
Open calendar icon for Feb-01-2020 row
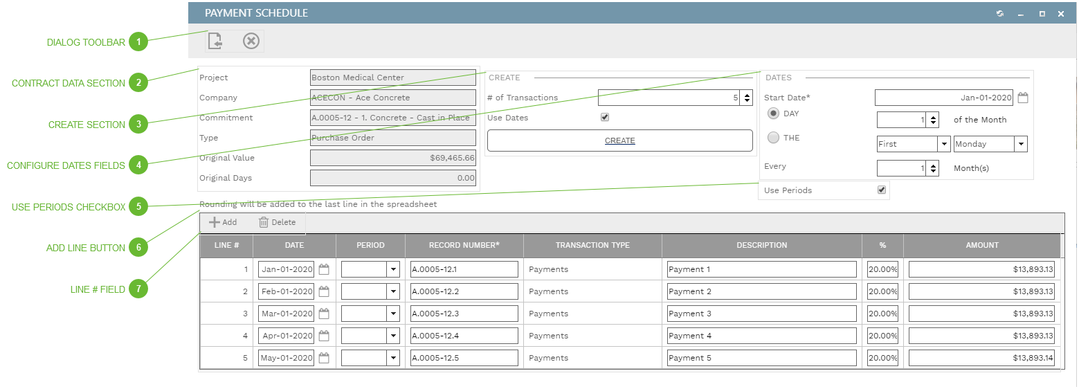pos(324,291)
